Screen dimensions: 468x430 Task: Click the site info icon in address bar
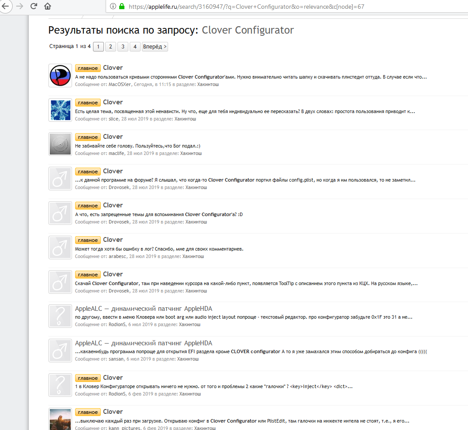click(x=113, y=7)
